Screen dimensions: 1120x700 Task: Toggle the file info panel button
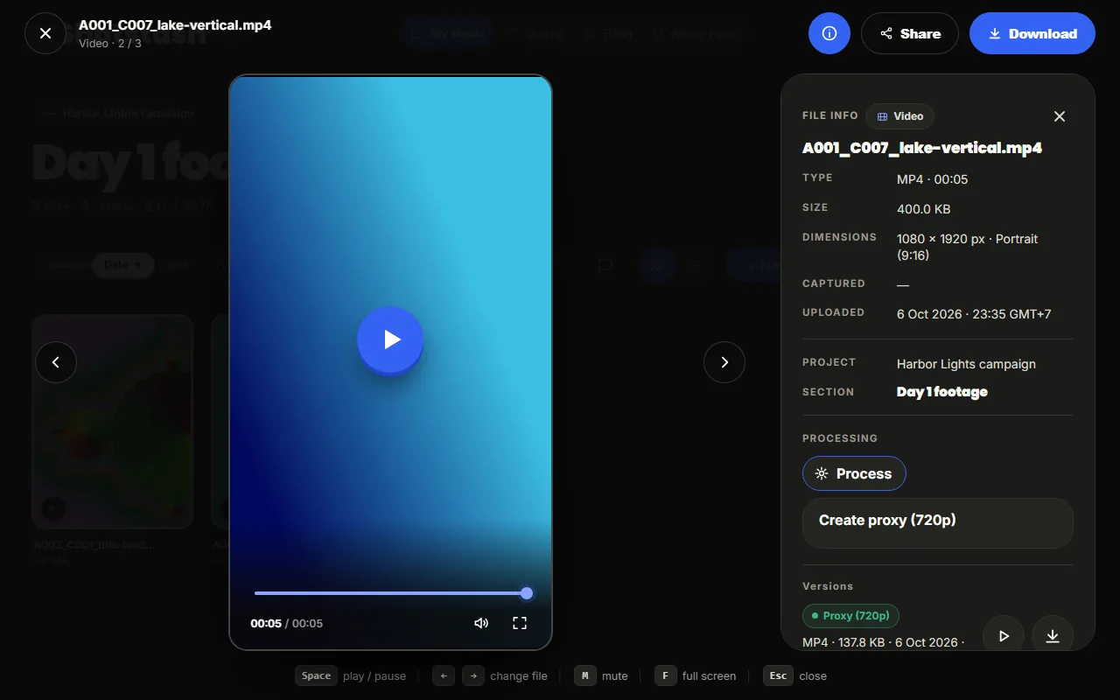(829, 33)
